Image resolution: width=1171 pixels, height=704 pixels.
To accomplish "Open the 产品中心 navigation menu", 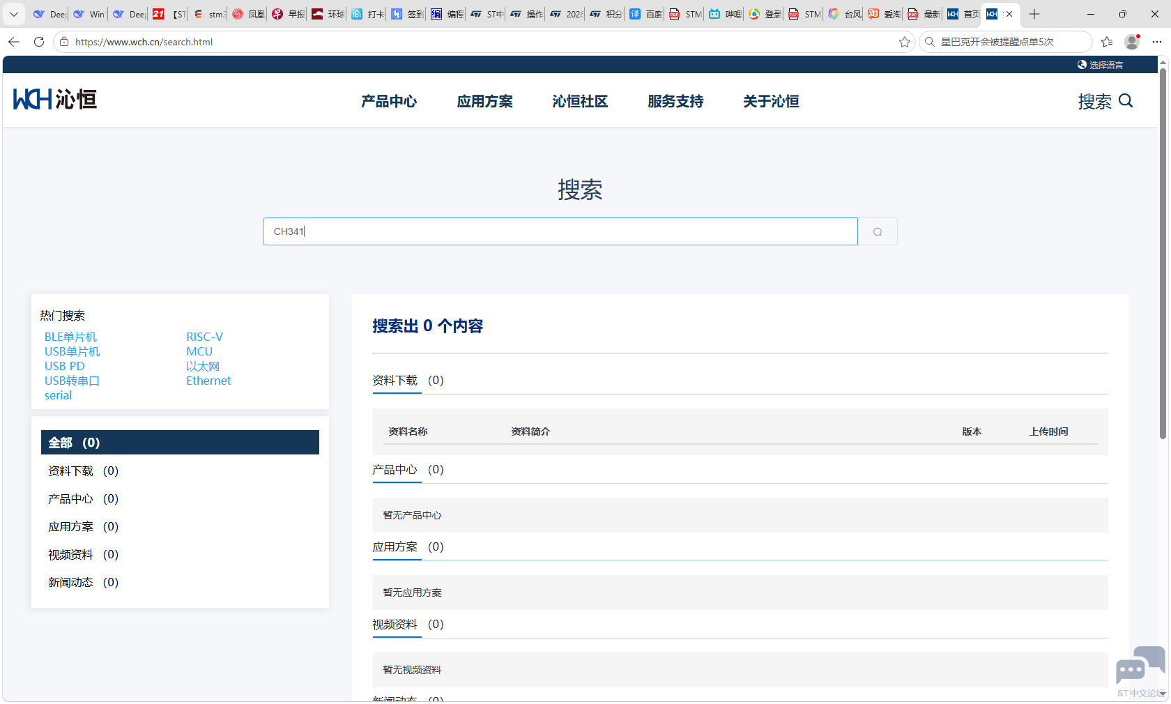I will point(389,102).
